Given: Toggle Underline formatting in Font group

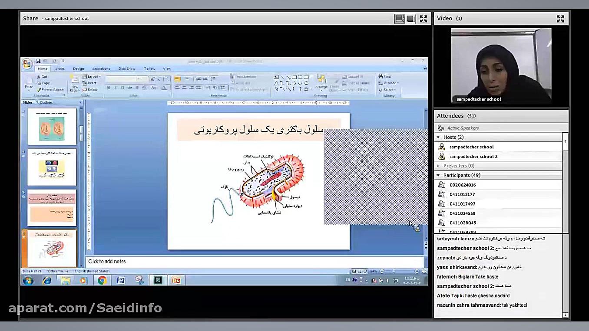Looking at the screenshot, I should 122,88.
